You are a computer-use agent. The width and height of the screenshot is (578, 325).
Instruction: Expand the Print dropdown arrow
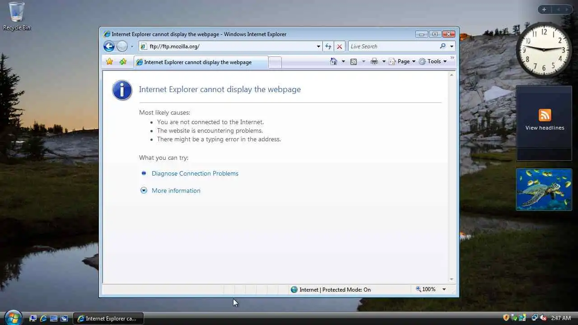384,61
